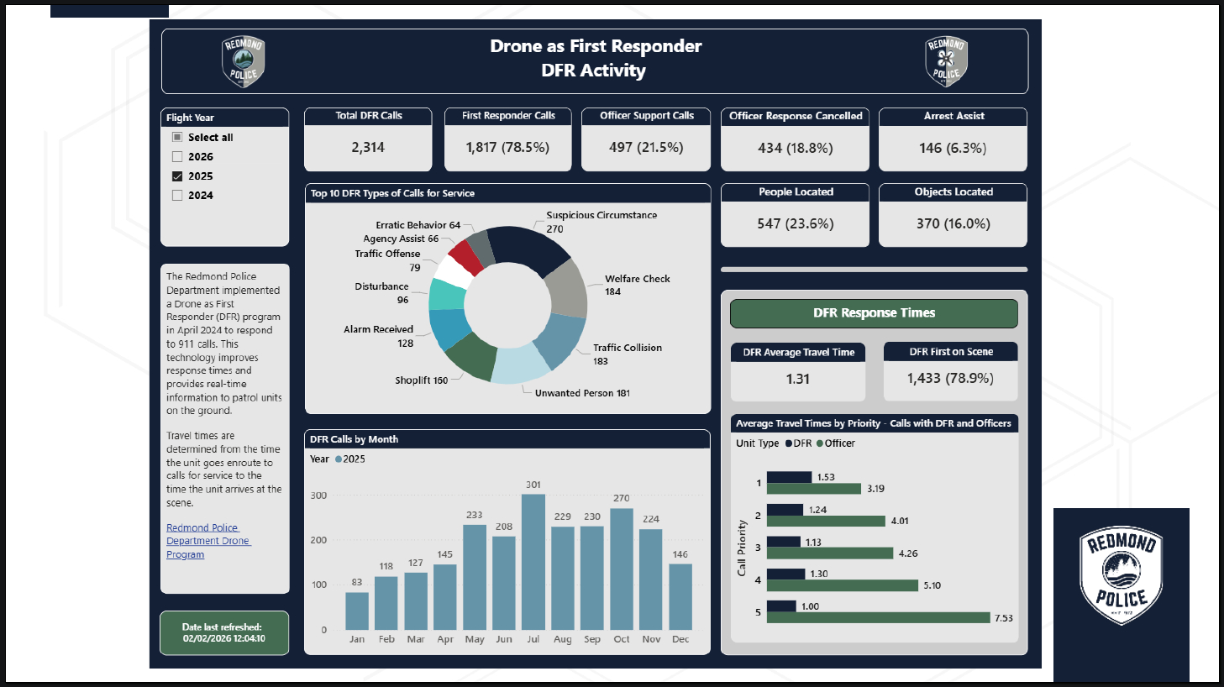Click the 2025 year legend dot
1224x687 pixels.
click(x=339, y=459)
